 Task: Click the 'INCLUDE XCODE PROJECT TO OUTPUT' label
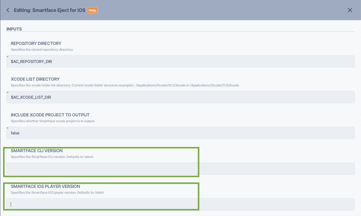tap(50, 115)
